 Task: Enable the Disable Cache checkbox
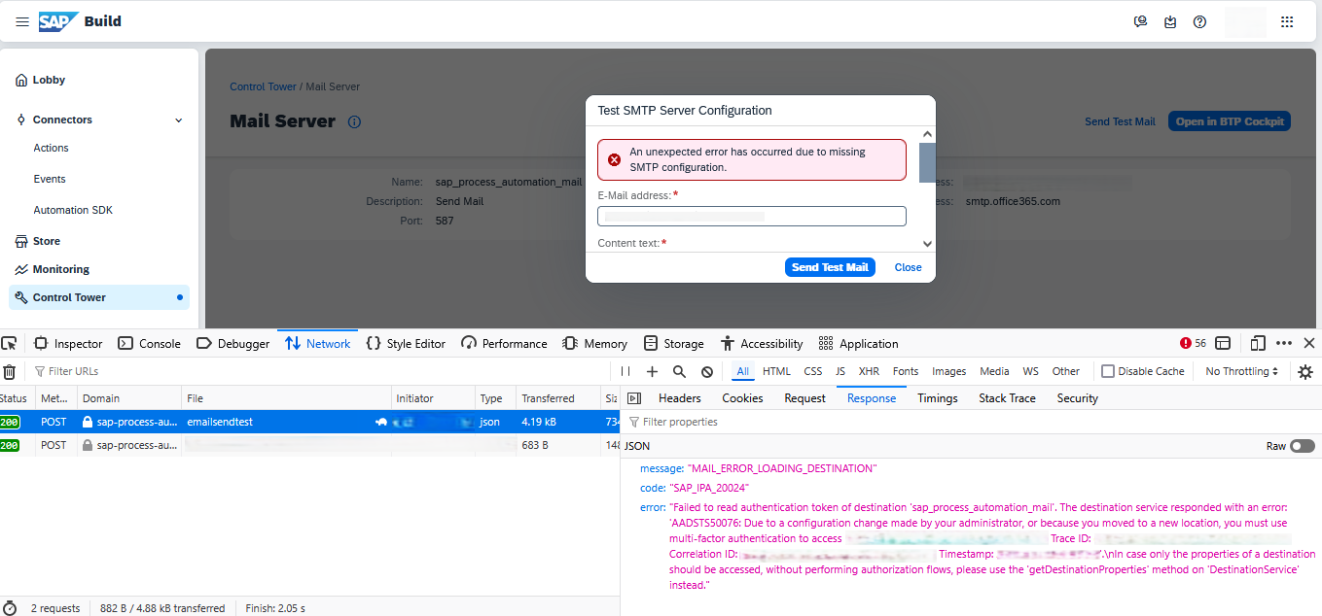pos(1107,371)
